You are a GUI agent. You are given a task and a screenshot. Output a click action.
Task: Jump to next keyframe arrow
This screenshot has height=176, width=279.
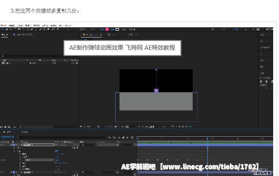click(5, 160)
